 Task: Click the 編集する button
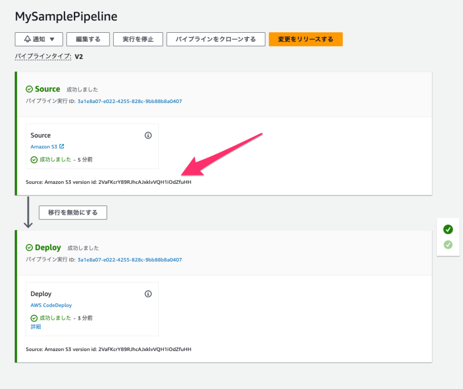pyautogui.click(x=88, y=39)
